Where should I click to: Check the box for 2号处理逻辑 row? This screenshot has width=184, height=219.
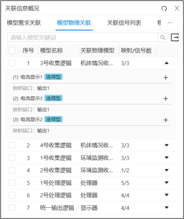12,195
